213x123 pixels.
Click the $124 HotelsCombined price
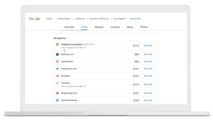[x=136, y=100]
